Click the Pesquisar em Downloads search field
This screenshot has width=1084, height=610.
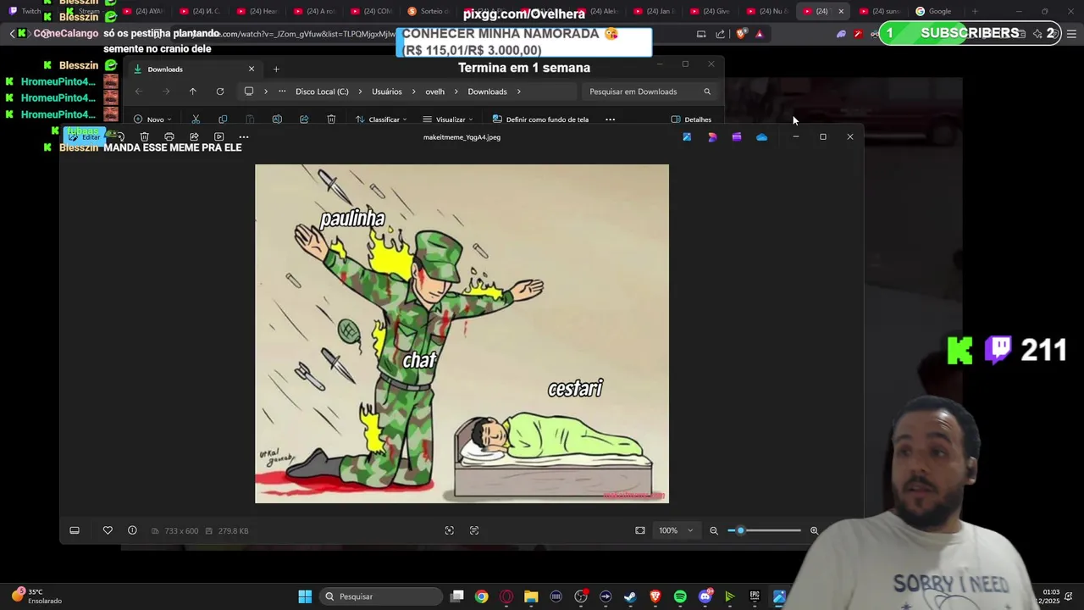(x=650, y=91)
